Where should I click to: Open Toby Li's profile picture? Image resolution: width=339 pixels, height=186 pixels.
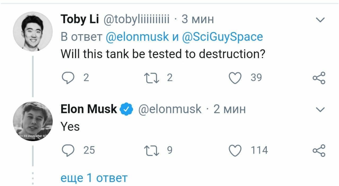coord(33,31)
